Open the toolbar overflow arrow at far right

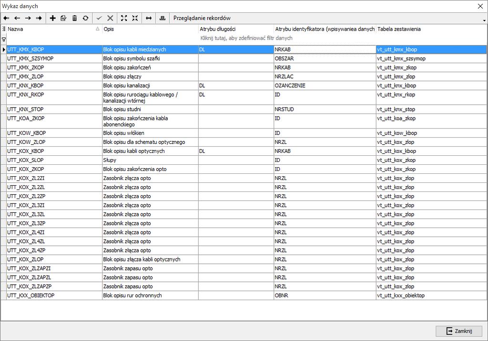[x=484, y=20]
